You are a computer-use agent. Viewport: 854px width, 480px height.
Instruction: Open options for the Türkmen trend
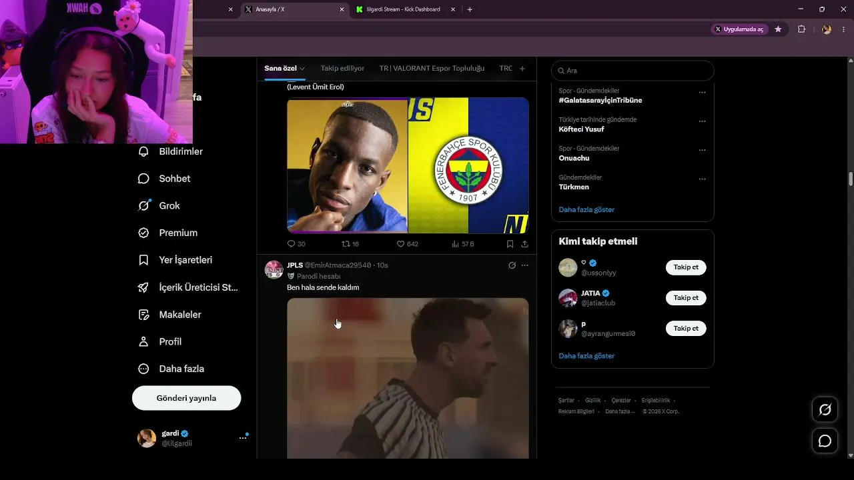coord(702,179)
